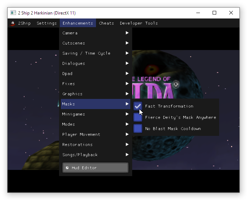Enable Fierce Deity's Mask Anywhere checkbox
Image resolution: width=247 pixels, height=200 pixels.
[138, 117]
